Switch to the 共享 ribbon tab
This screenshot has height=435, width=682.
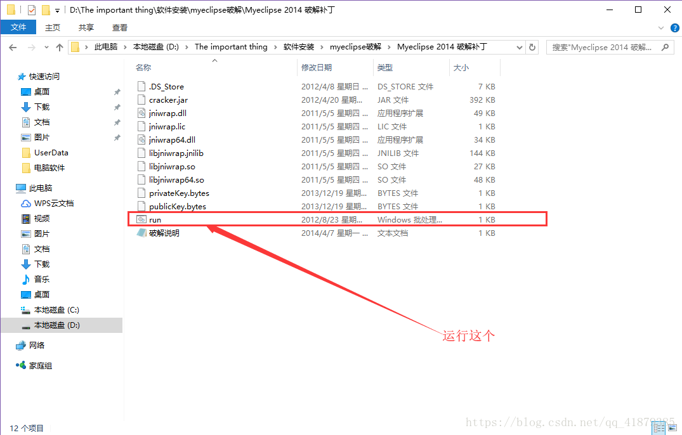pos(86,27)
